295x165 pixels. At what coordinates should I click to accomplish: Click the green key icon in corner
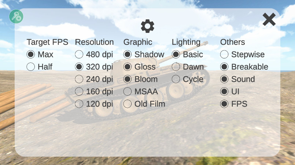tap(16, 16)
